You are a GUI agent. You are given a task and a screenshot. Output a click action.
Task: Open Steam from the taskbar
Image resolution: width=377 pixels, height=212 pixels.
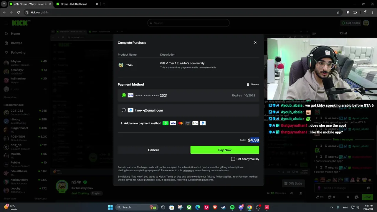224,207
